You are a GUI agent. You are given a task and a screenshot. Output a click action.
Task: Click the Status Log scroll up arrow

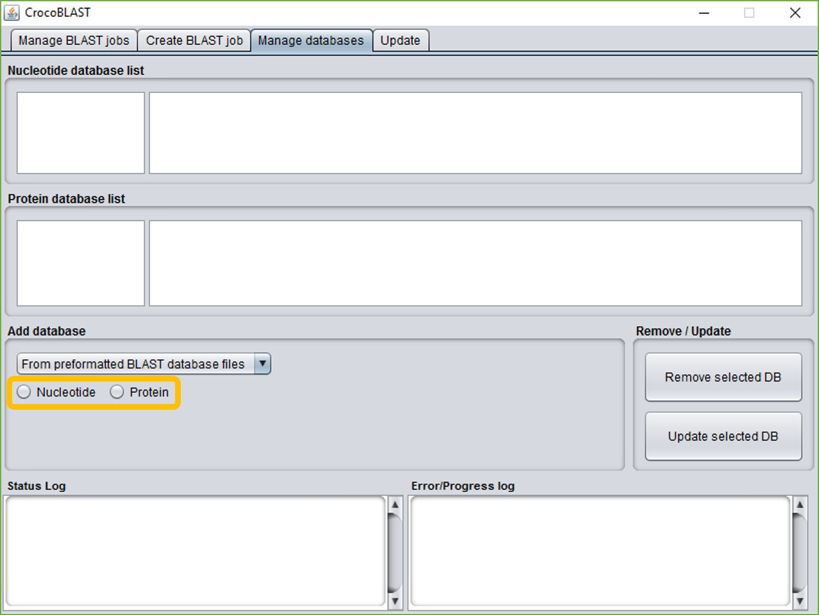coord(395,504)
